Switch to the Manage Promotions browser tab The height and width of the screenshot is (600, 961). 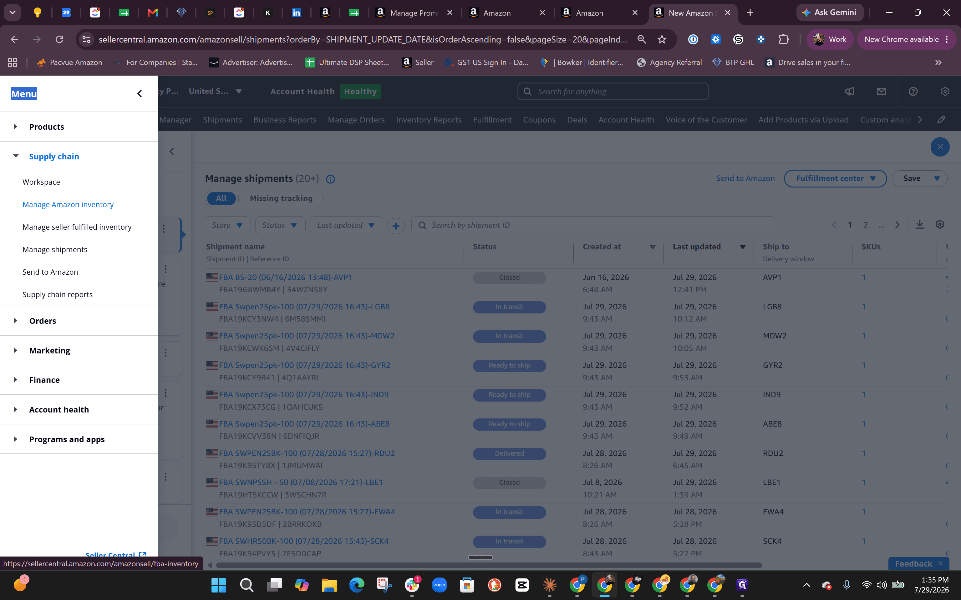pyautogui.click(x=414, y=13)
